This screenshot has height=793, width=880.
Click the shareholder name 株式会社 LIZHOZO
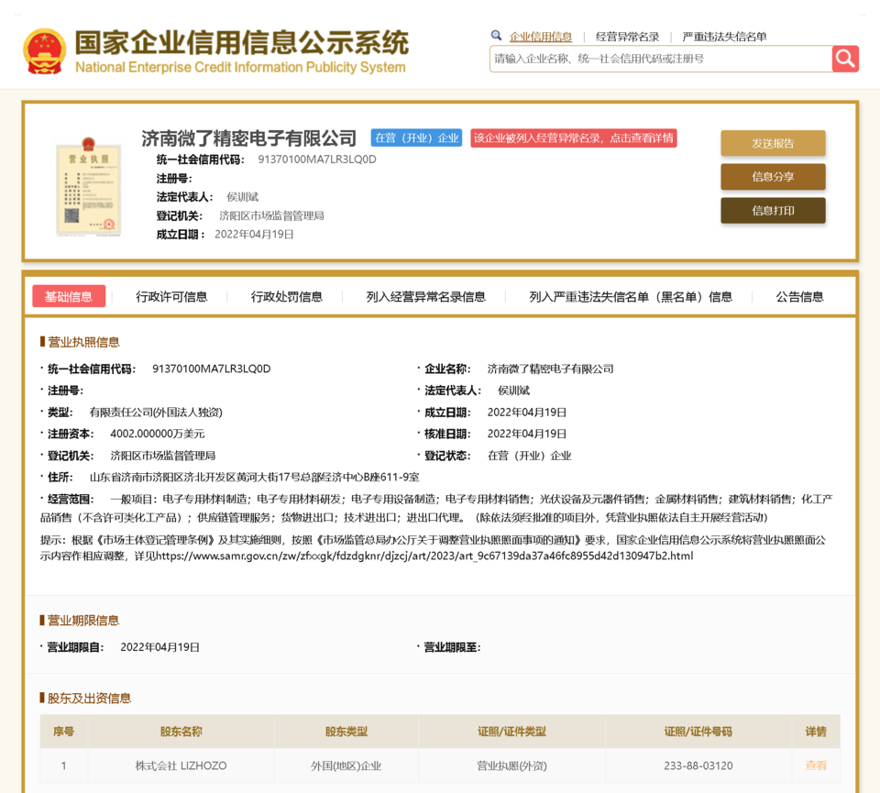[181, 765]
